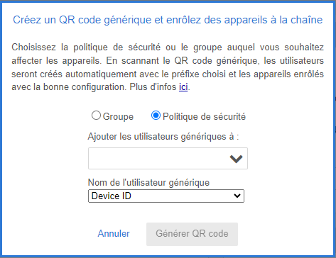
Task: Select the Politique de sécurité radio button
Action: coord(156,116)
